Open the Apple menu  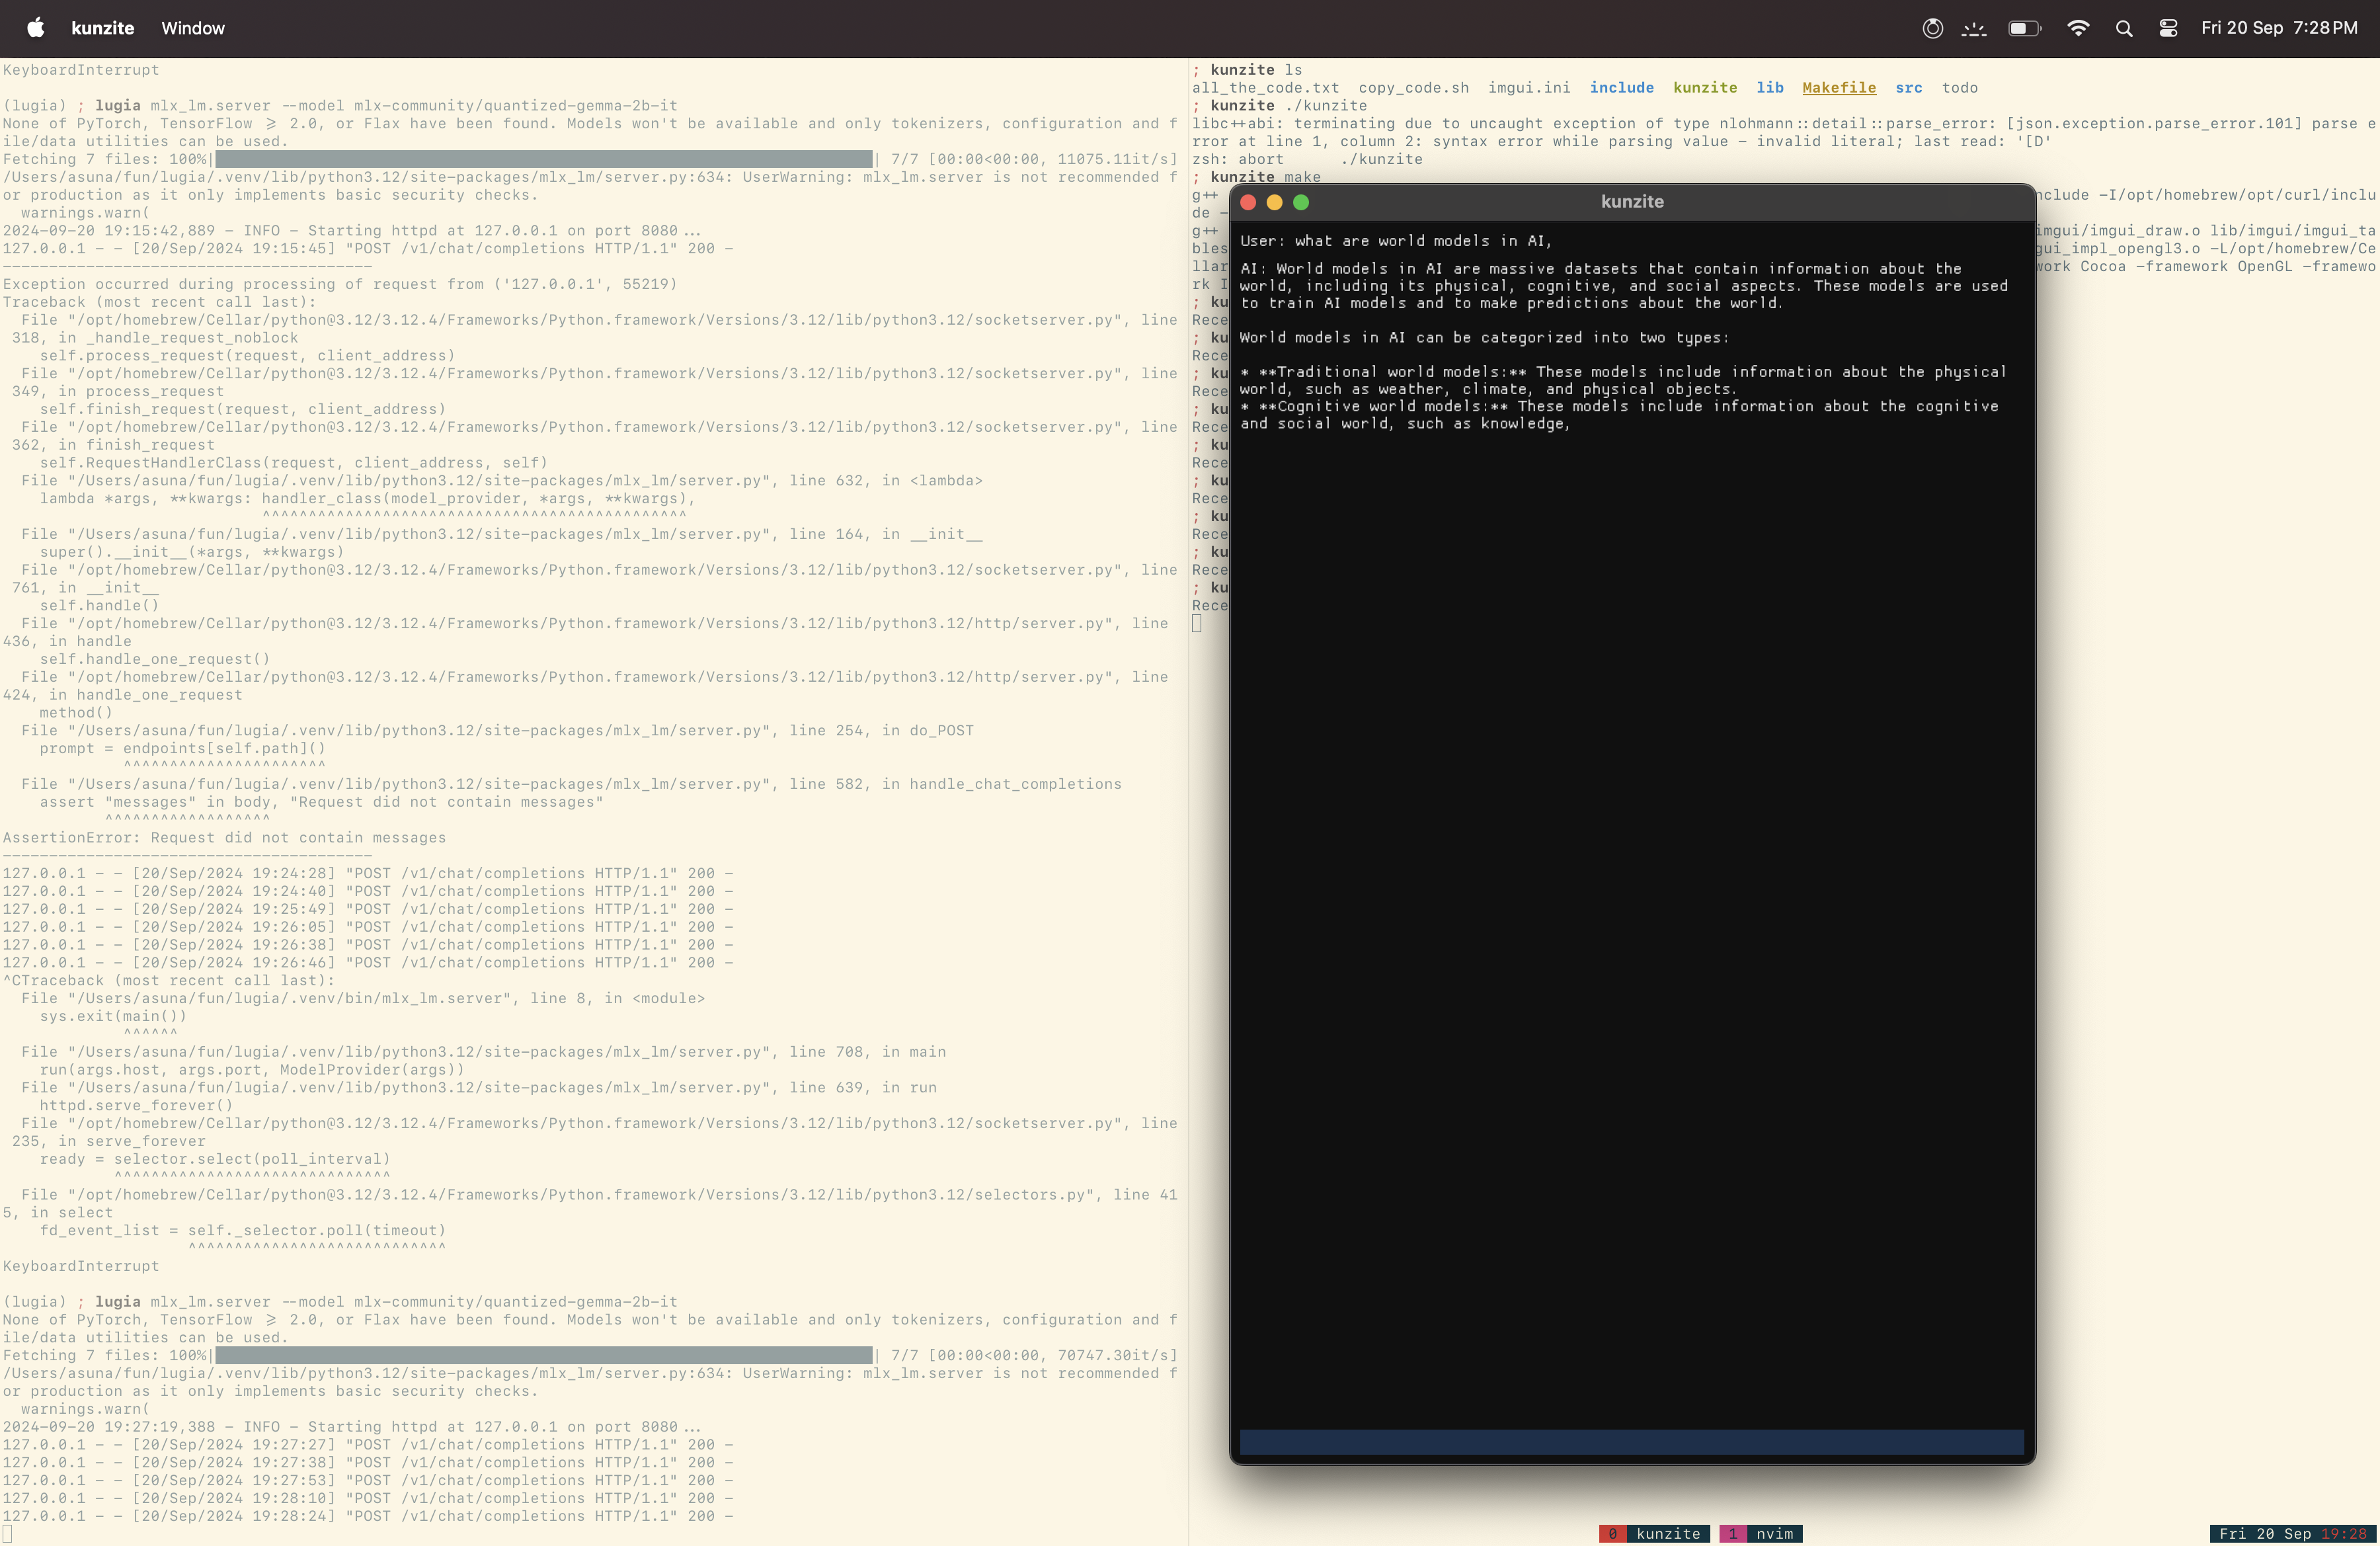(x=36, y=28)
